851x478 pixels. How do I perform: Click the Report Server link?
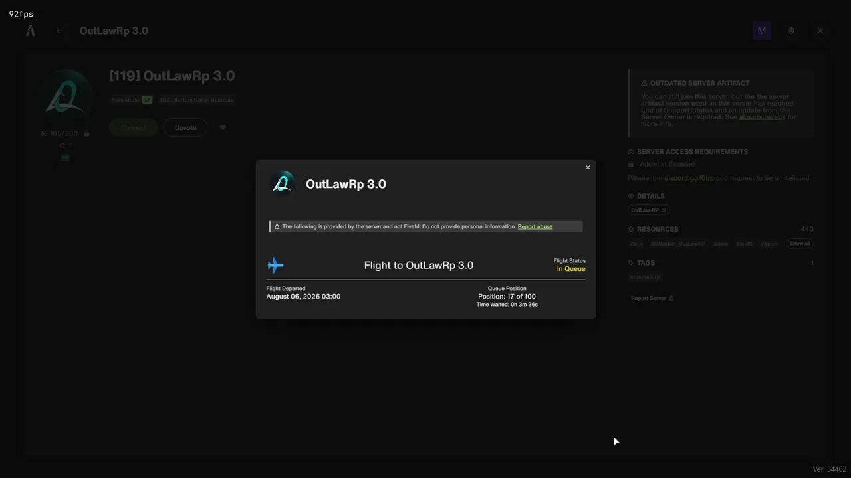point(652,299)
